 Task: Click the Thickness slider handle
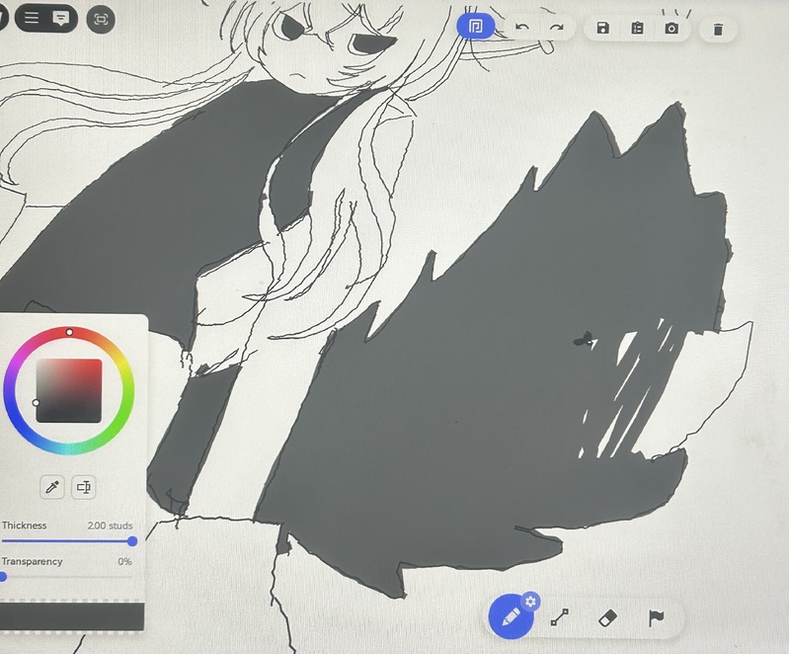pyautogui.click(x=132, y=541)
